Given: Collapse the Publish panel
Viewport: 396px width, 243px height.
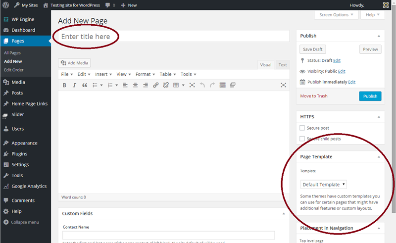Looking at the screenshot, I should [379, 36].
